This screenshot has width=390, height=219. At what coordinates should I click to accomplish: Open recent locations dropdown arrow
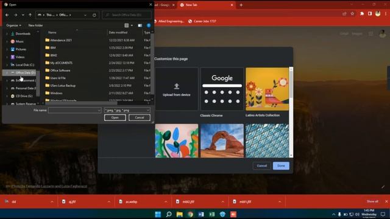point(23,15)
